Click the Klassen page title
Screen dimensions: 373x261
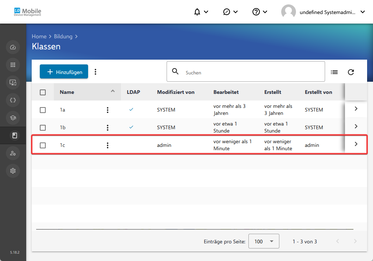pyautogui.click(x=46, y=46)
